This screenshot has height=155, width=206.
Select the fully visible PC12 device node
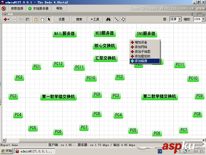(x=58, y=64)
